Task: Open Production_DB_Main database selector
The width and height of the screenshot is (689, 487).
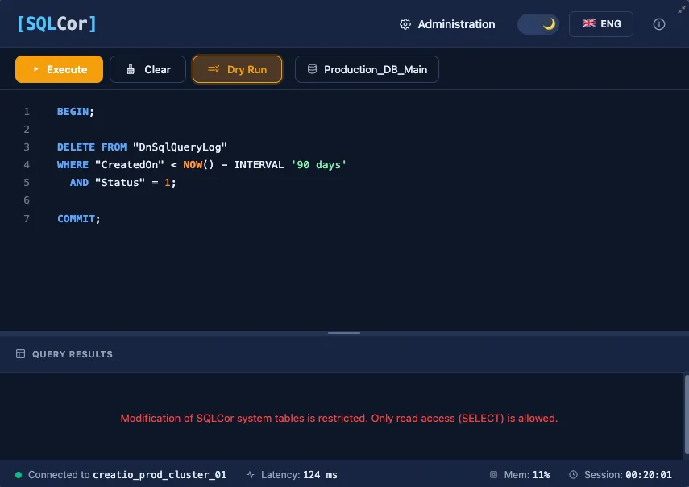Action: 367,69
